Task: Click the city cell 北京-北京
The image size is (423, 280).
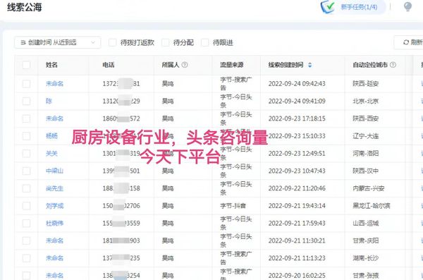Action: pos(365,102)
